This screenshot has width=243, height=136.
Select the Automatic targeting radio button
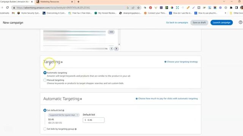(x=45, y=73)
